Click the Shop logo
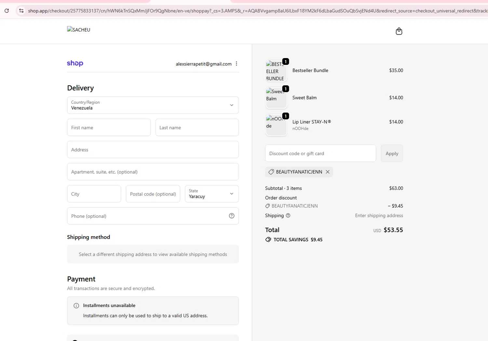 pyautogui.click(x=75, y=63)
